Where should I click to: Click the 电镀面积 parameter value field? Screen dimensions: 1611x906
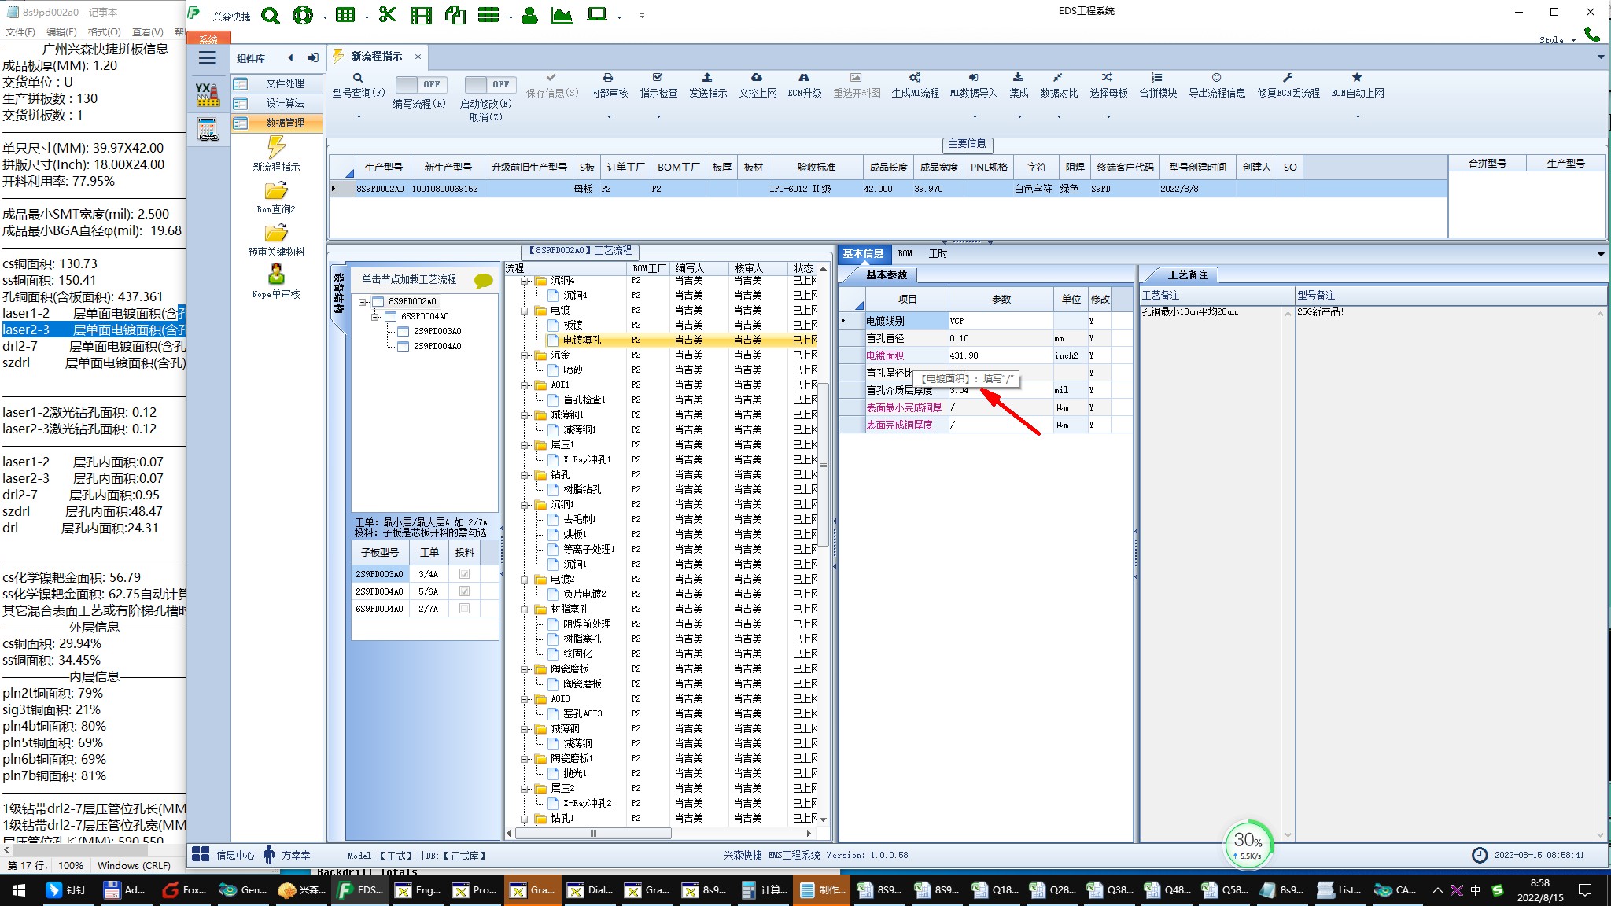click(999, 355)
